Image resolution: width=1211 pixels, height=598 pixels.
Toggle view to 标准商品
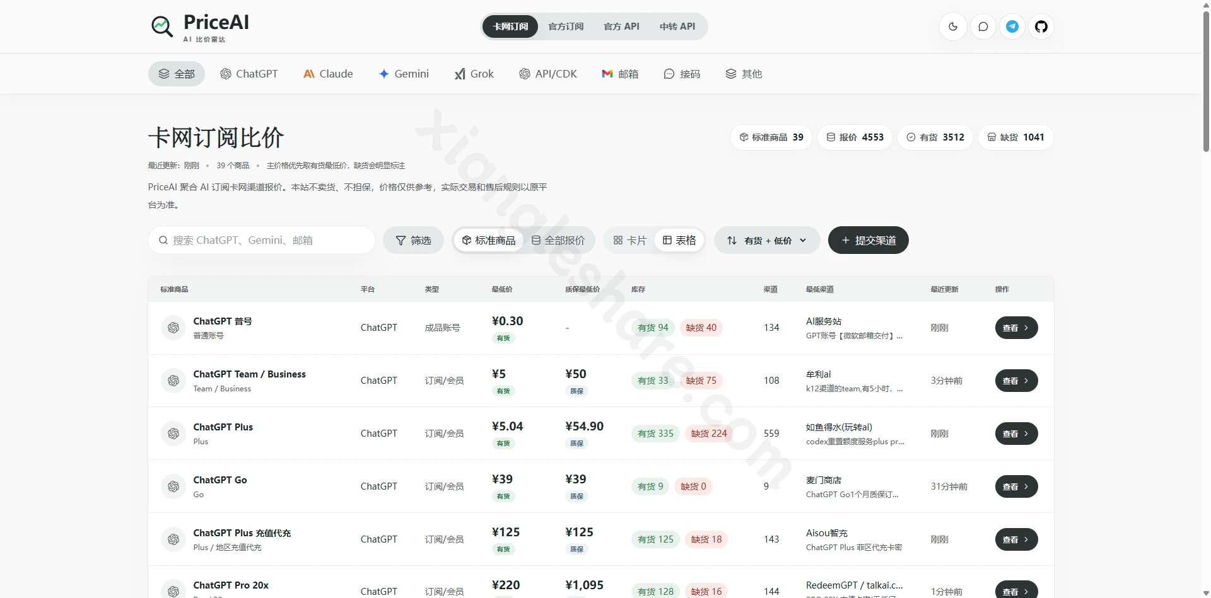pos(488,240)
